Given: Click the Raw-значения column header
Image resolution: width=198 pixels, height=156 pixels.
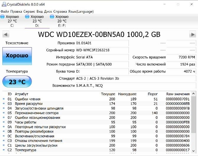Looking at the screenshot, I should tap(178, 94).
